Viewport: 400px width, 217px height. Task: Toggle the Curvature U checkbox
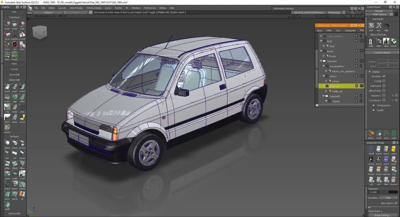pyautogui.click(x=384, y=100)
